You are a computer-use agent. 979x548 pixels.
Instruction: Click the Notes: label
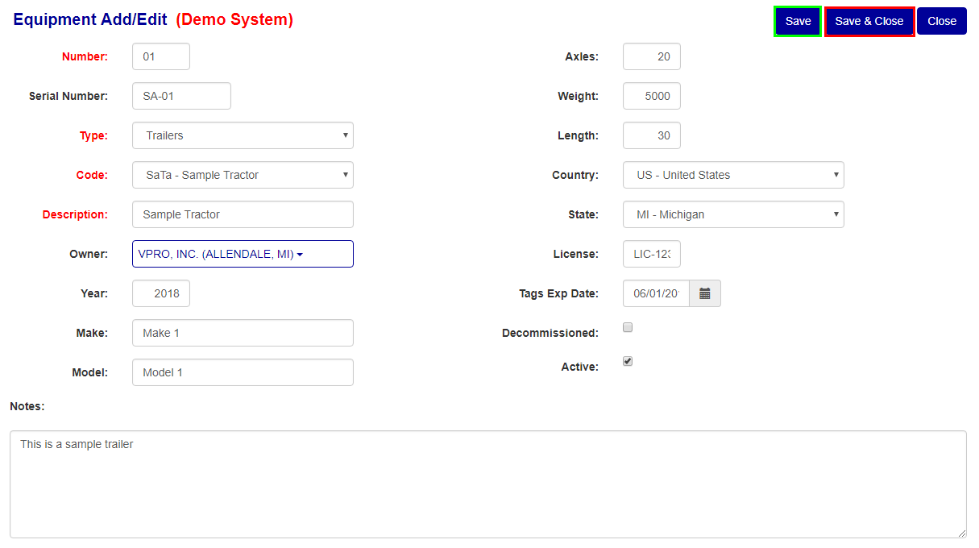(27, 406)
